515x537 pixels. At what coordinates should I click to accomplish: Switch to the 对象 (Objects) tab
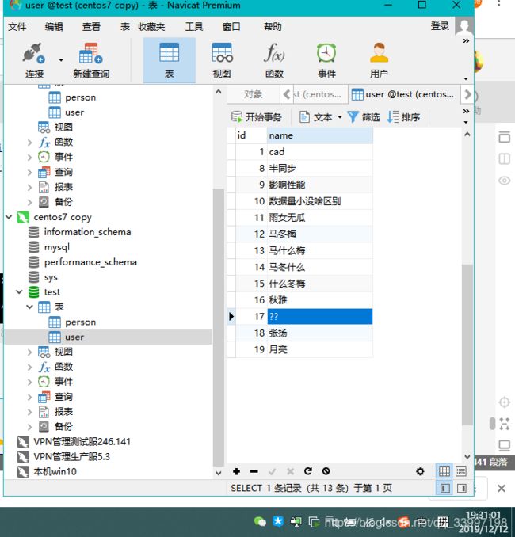click(x=254, y=94)
